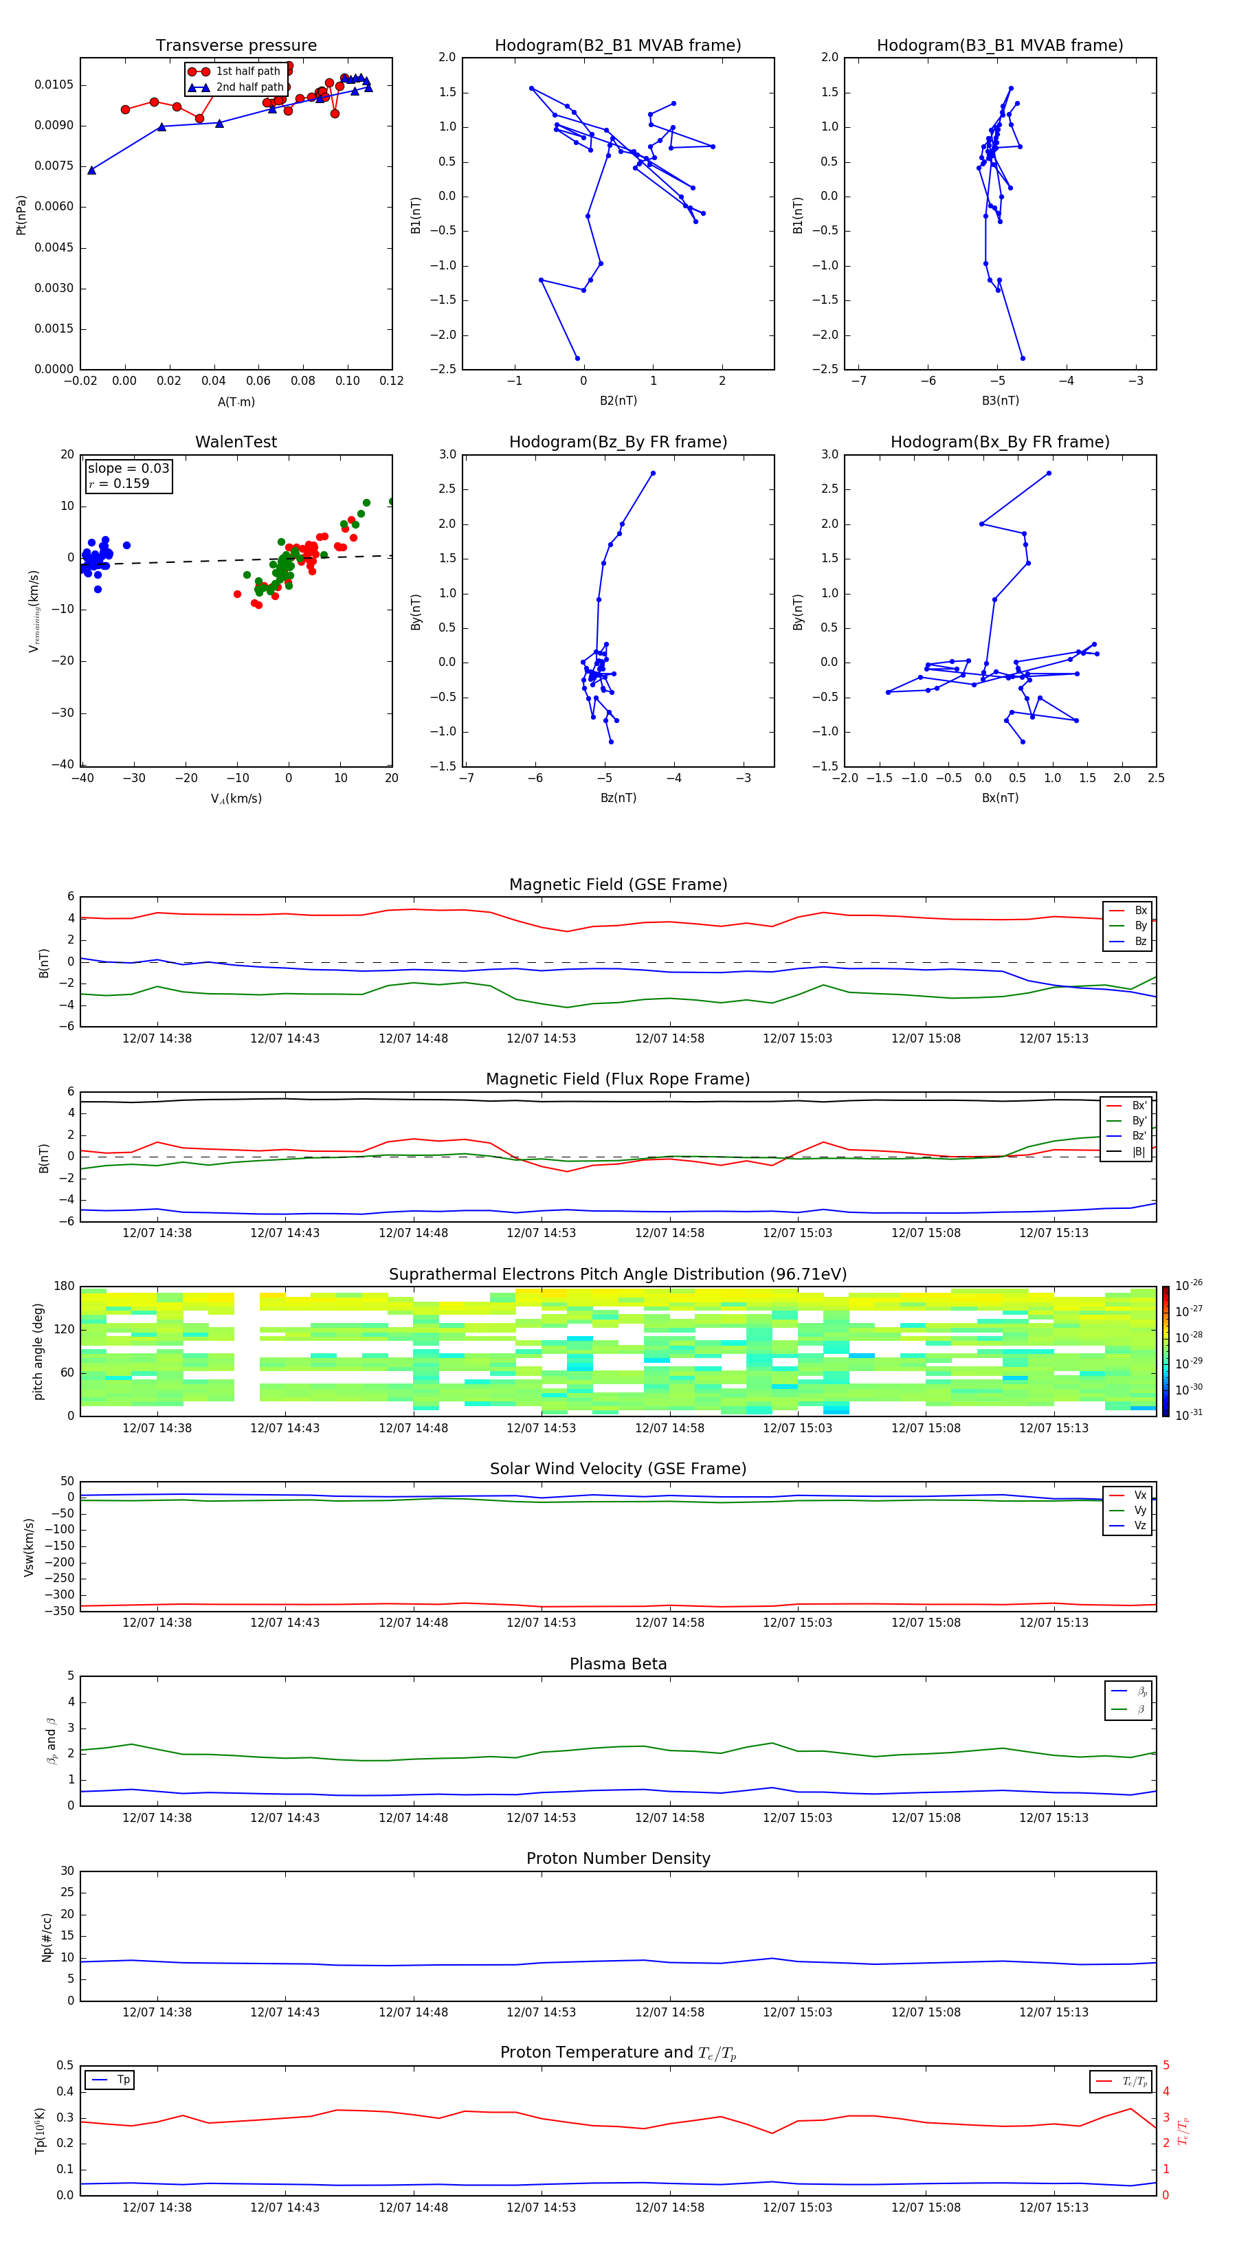This screenshot has width=1237, height=2268.
Task: Click the Hodogram(Bx_By FR frame) title
Action: (x=1000, y=442)
